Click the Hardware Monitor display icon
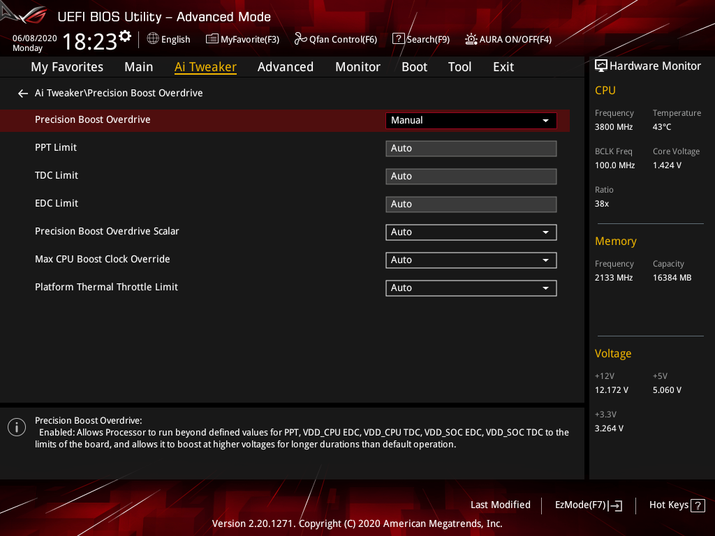The image size is (715, 536). [601, 66]
